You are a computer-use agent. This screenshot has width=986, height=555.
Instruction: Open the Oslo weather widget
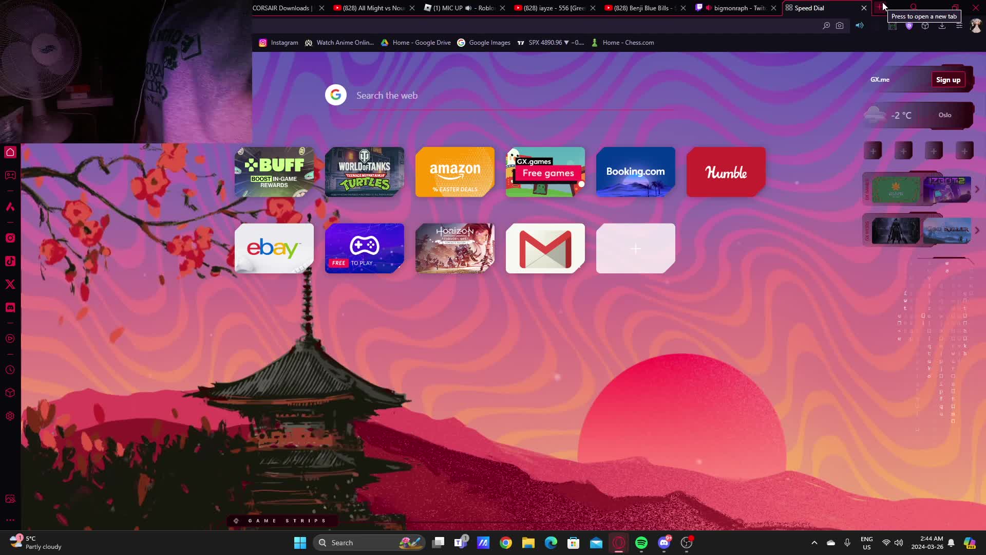[x=918, y=115]
